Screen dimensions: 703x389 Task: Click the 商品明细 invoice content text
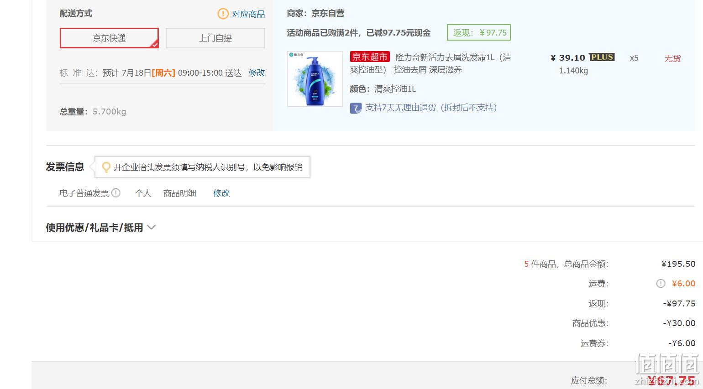[180, 193]
